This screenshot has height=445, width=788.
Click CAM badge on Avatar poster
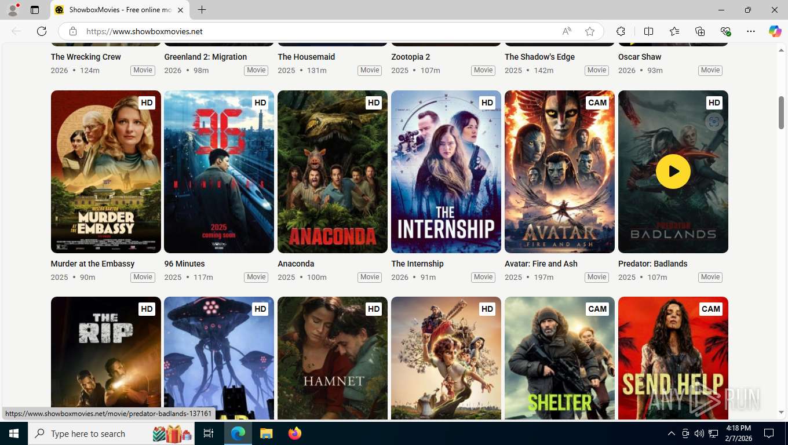(597, 103)
